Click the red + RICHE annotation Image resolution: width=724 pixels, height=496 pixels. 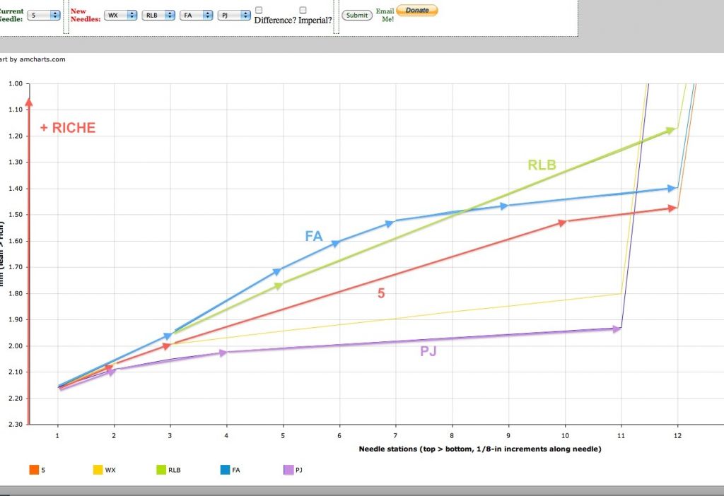[68, 128]
